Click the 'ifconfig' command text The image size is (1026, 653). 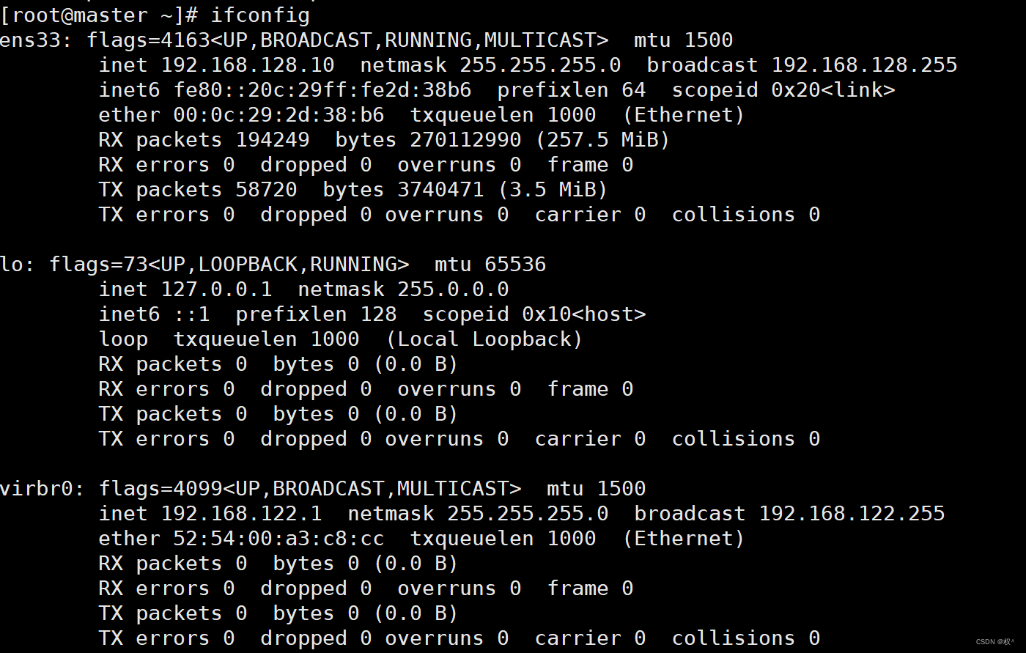pos(260,15)
